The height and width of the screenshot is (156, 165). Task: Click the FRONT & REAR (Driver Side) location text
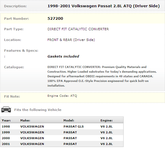click(x=71, y=40)
